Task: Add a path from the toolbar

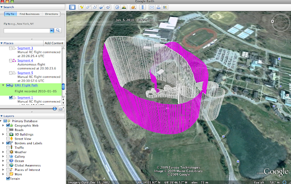Action: tap(95, 7)
